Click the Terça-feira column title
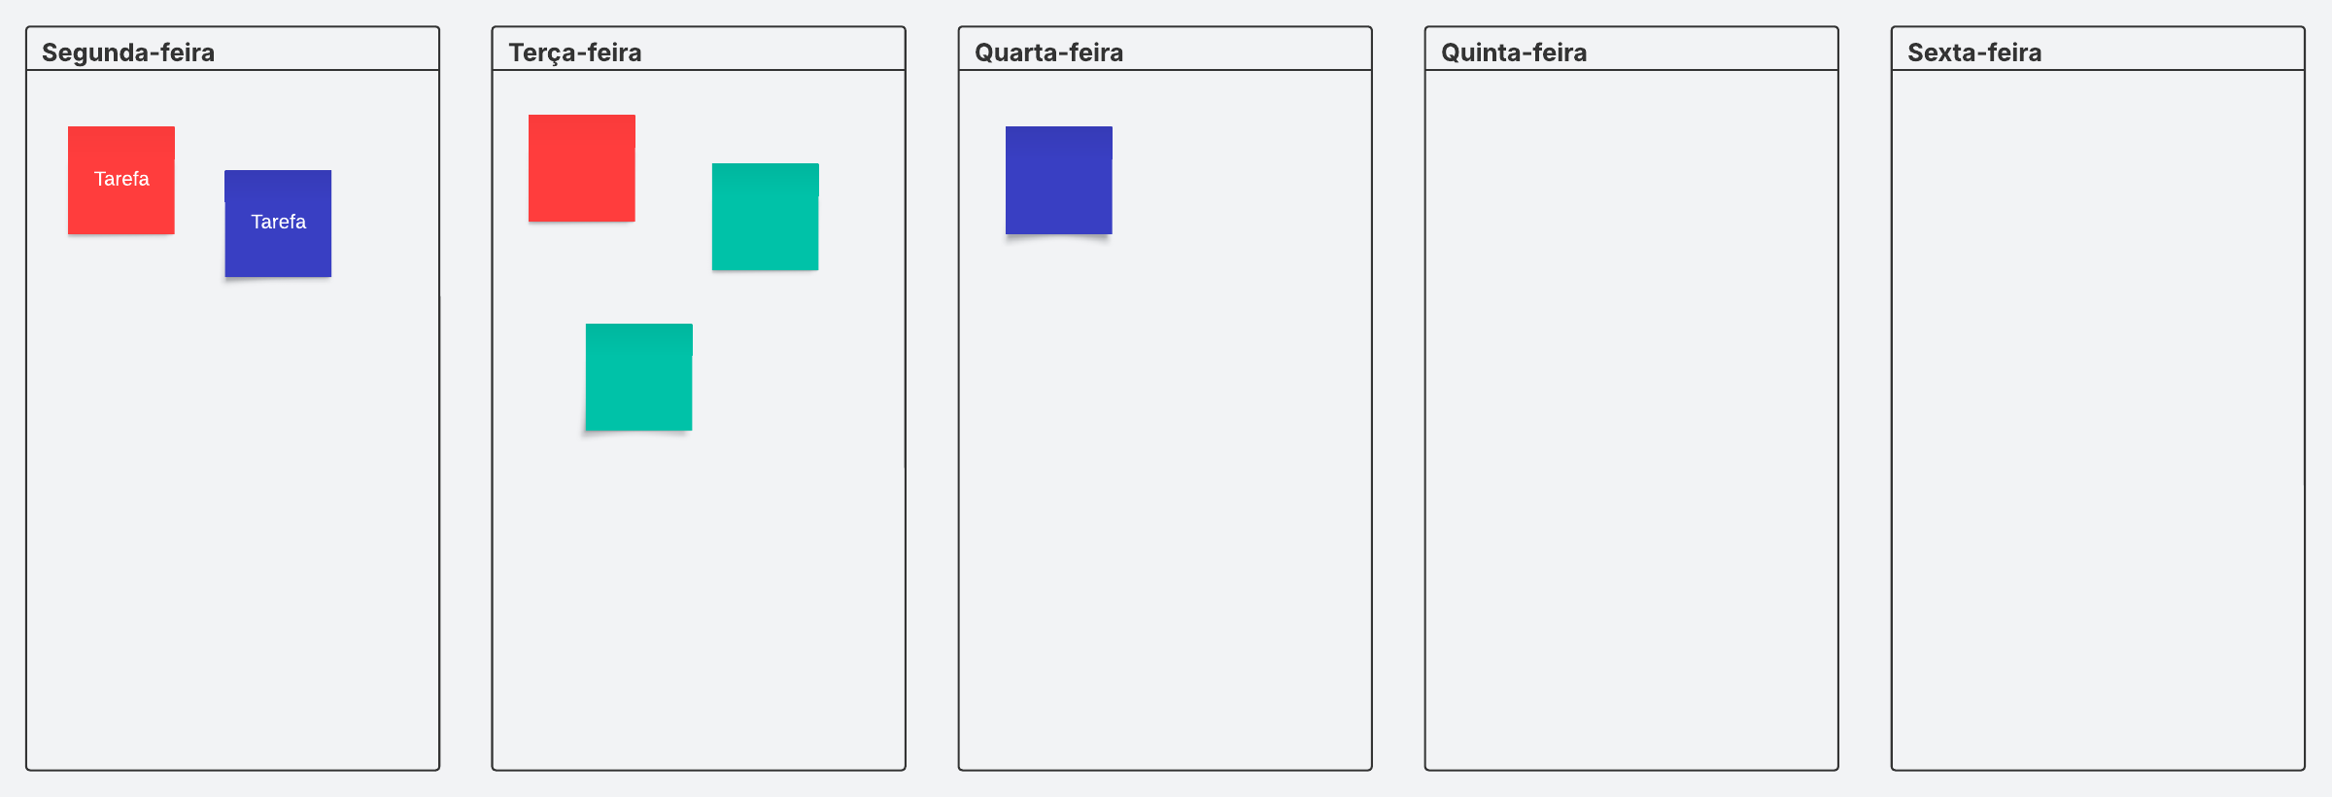Viewport: 2332px width, 797px height. [575, 52]
